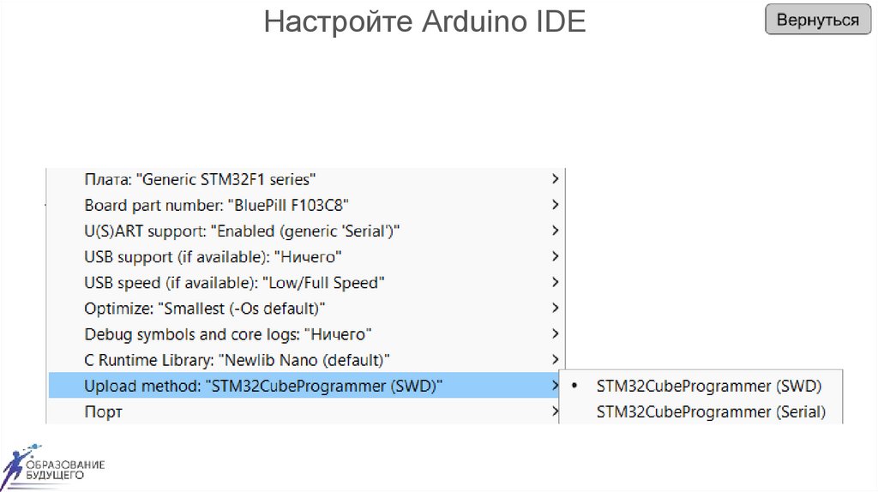The image size is (878, 492).
Task: Select the highlighted Upload method entry
Action: coord(305,386)
